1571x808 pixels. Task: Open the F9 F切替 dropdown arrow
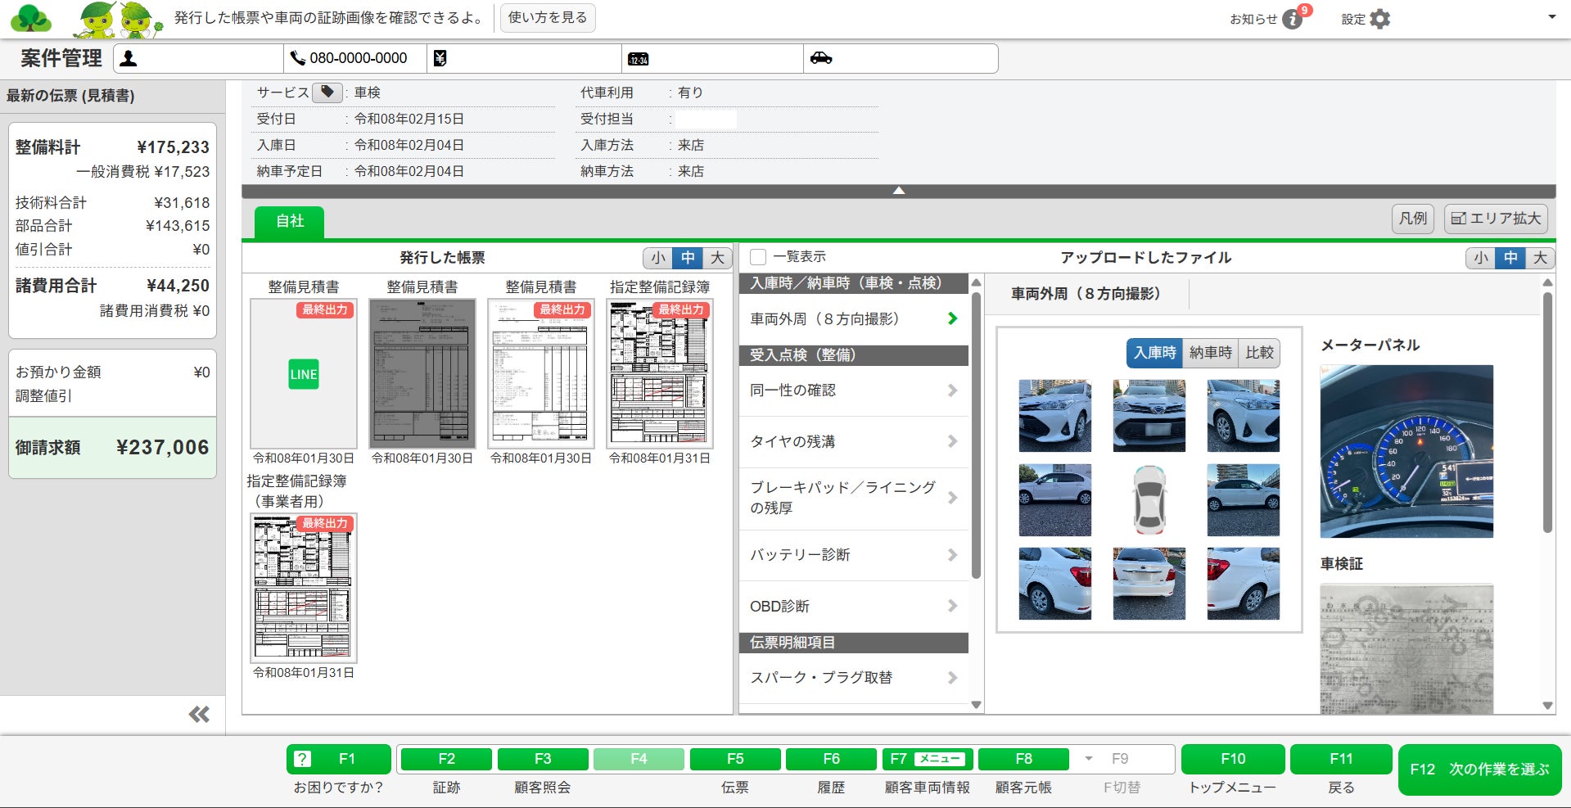click(1088, 759)
